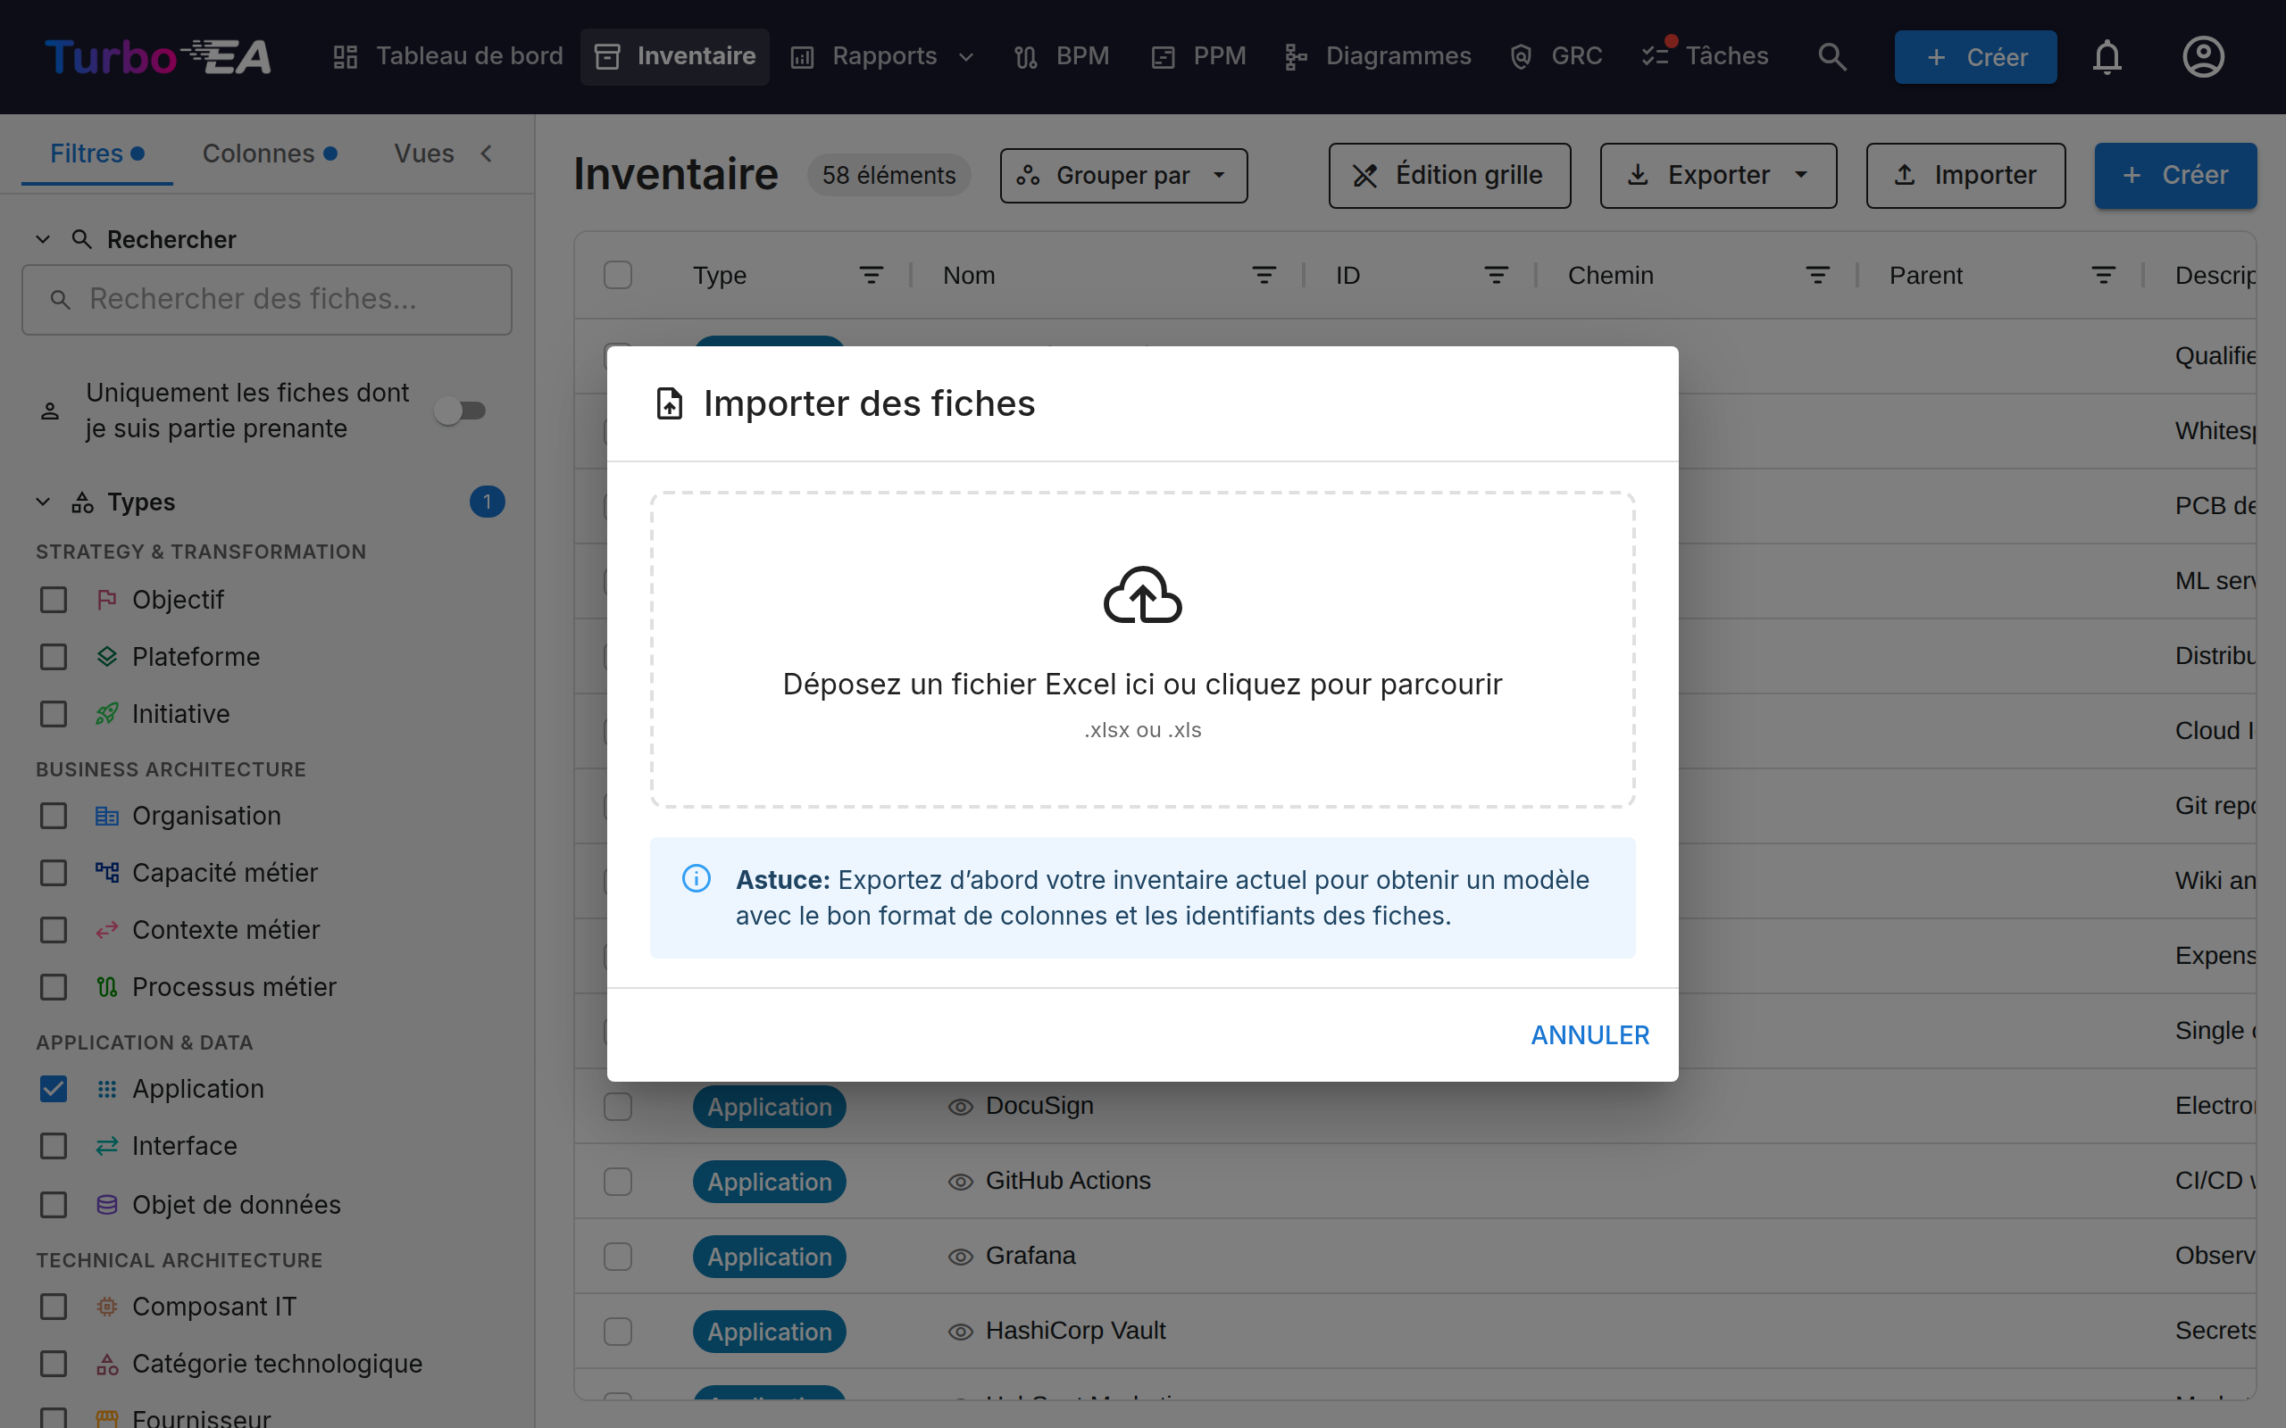Click the Édition grille button
The width and height of the screenshot is (2286, 1428).
coord(1449,176)
